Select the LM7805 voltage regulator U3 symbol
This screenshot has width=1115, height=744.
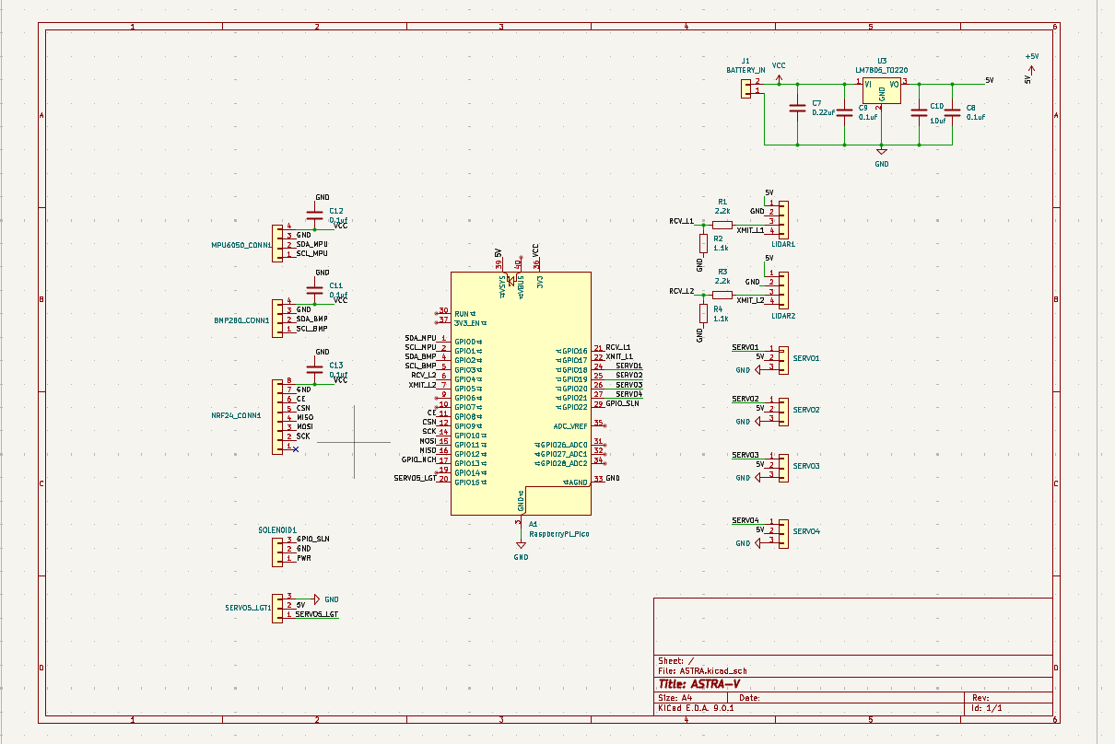882,89
